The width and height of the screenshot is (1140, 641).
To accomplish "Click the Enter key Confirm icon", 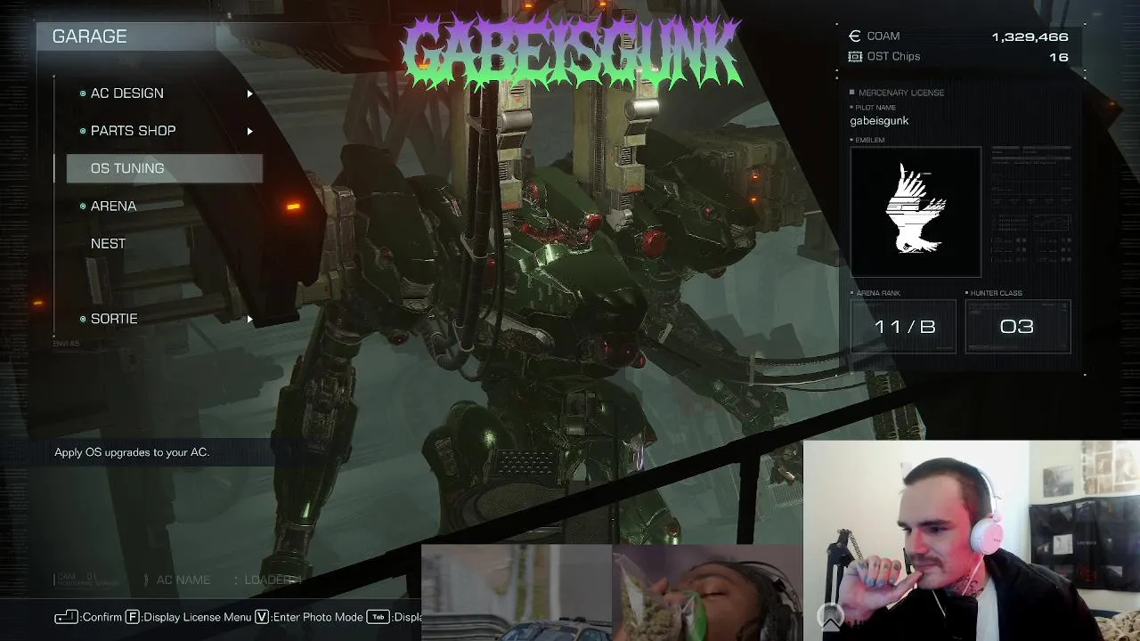I will (x=66, y=617).
